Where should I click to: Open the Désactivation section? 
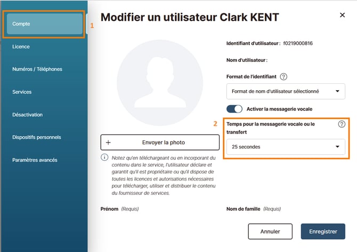27,115
